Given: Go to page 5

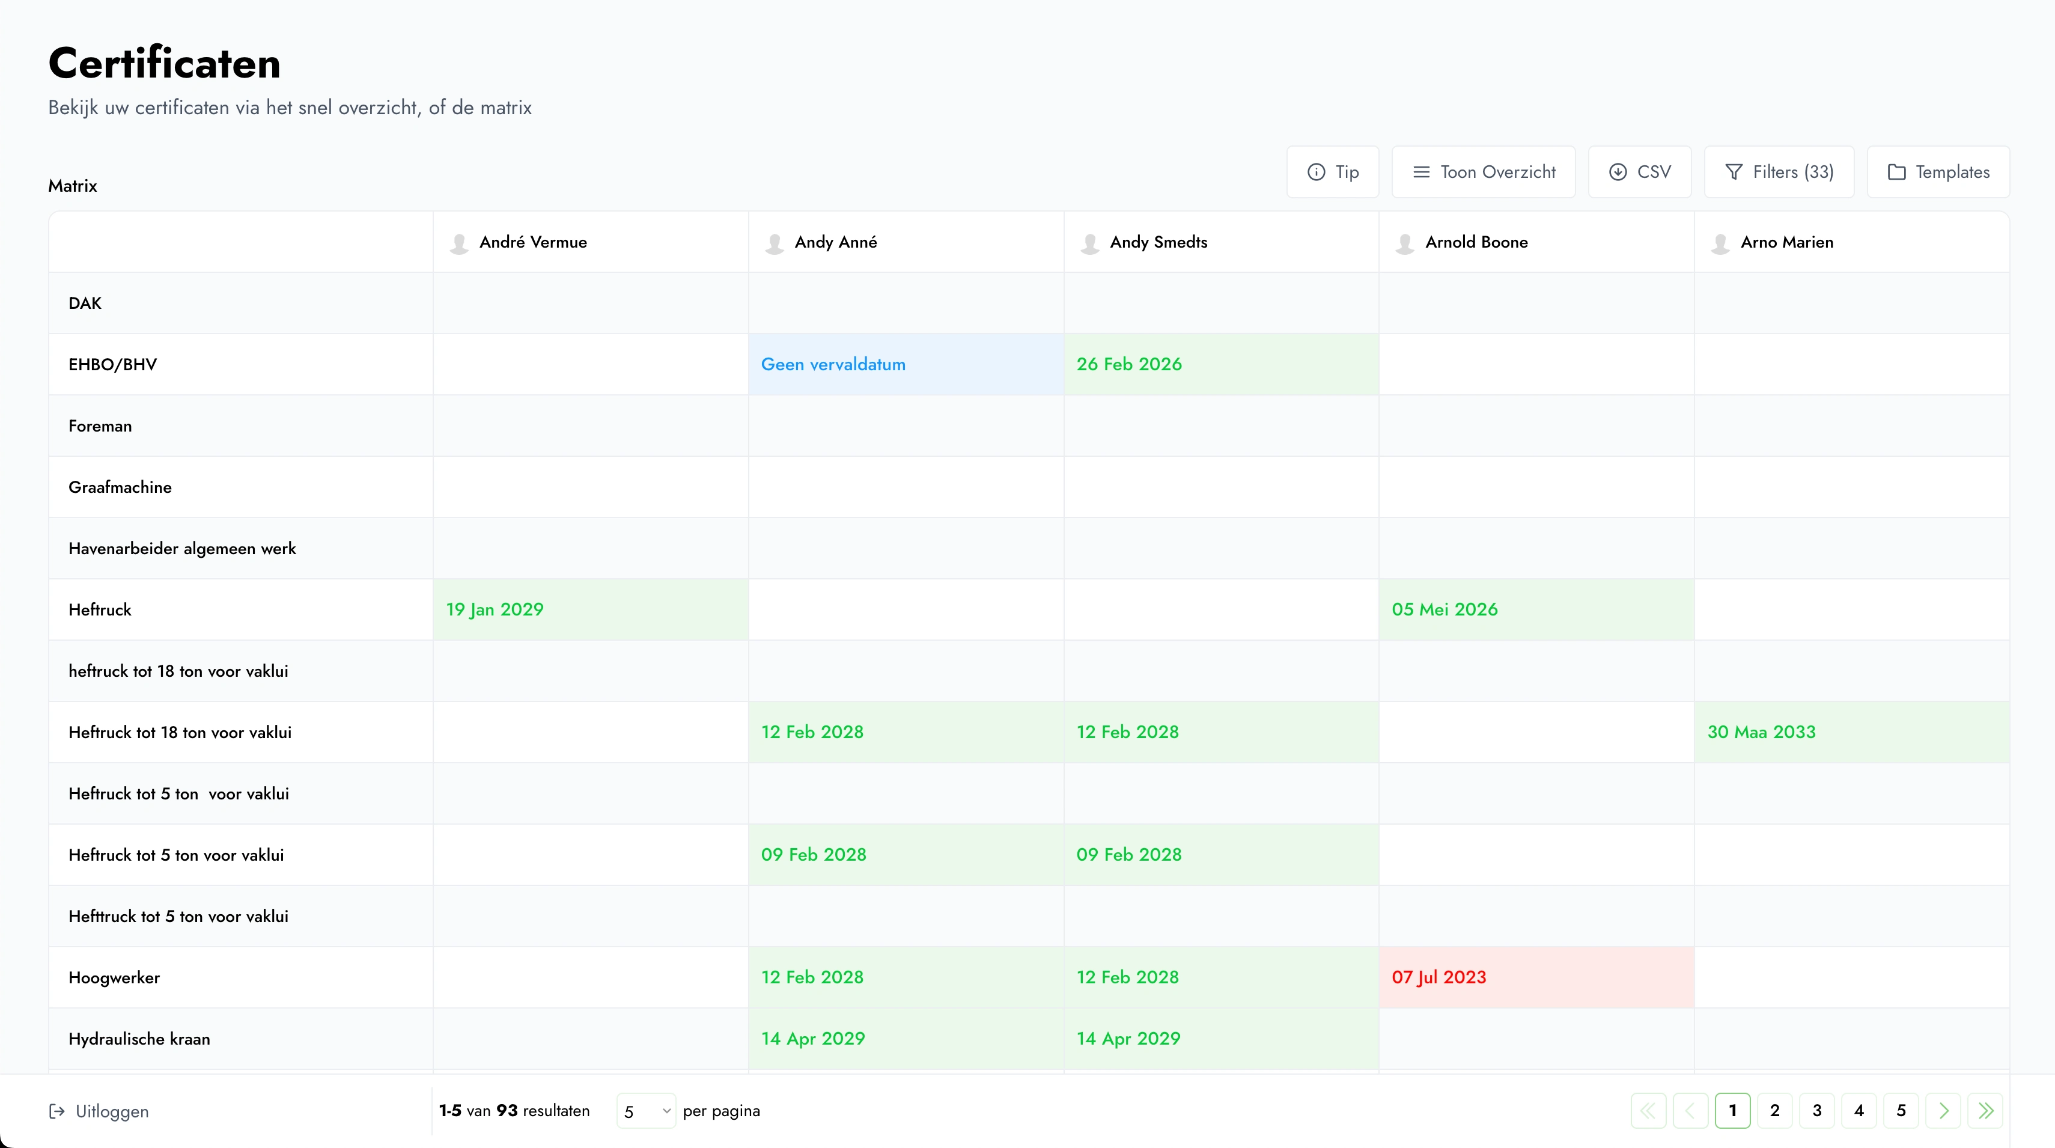Looking at the screenshot, I should [1901, 1111].
